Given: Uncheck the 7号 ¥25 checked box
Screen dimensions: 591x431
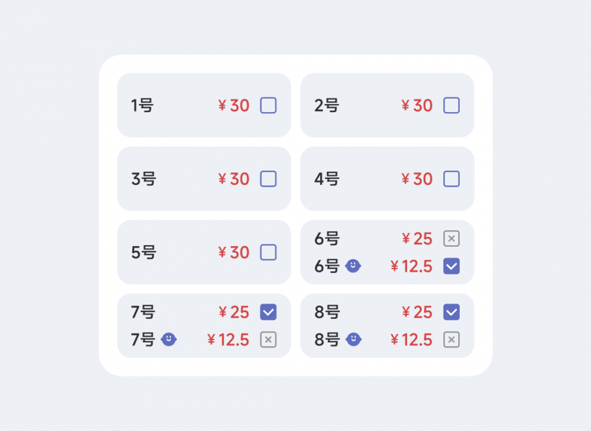Looking at the screenshot, I should click(x=268, y=312).
